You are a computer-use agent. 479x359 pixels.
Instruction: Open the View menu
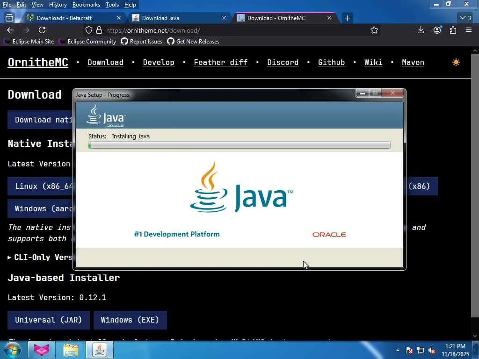(37, 5)
